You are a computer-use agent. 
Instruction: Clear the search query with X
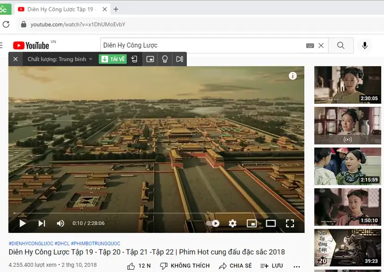(x=321, y=45)
